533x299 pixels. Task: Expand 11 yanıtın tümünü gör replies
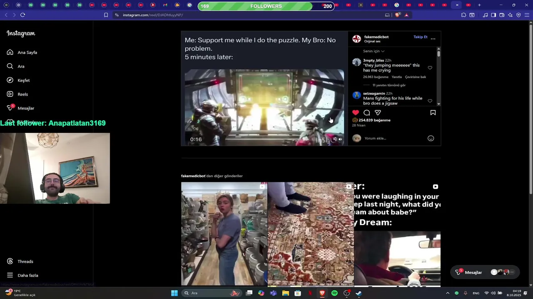coord(389,85)
